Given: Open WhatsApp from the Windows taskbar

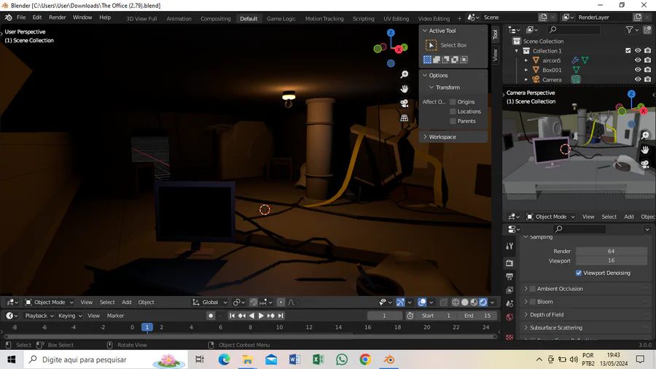Looking at the screenshot, I should pyautogui.click(x=342, y=360).
